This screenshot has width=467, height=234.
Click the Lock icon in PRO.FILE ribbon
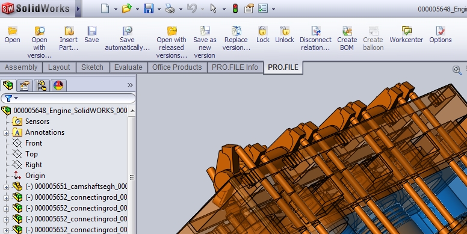pos(262,35)
